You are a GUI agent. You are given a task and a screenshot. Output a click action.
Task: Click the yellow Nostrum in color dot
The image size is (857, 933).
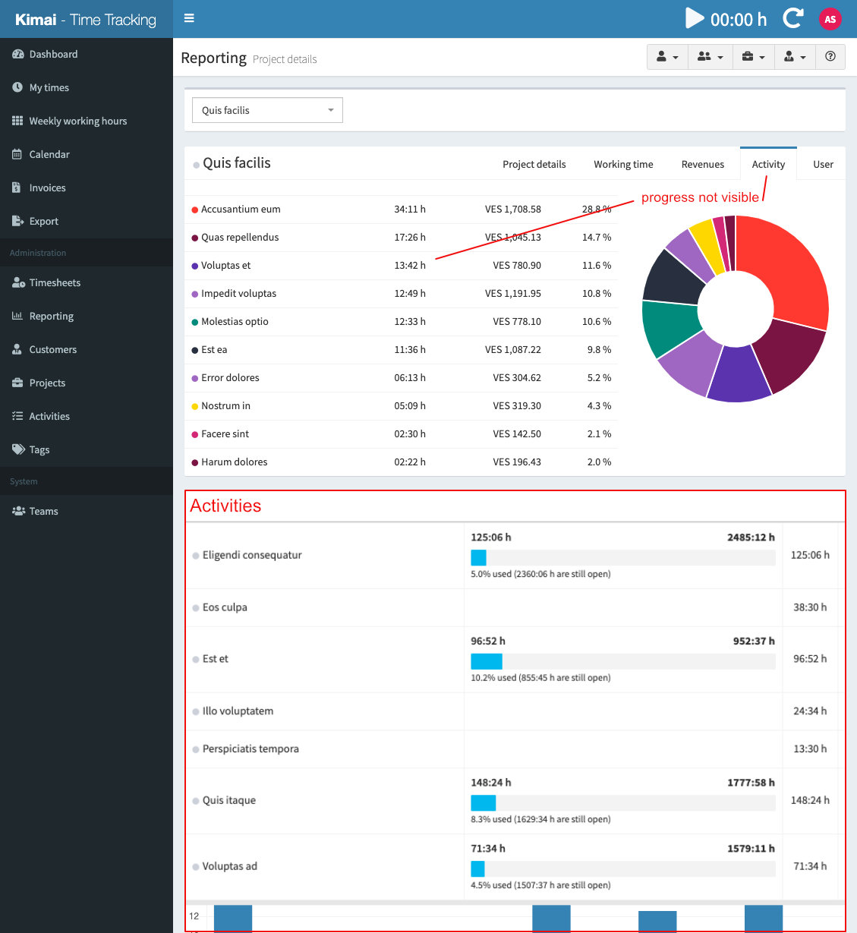click(195, 406)
